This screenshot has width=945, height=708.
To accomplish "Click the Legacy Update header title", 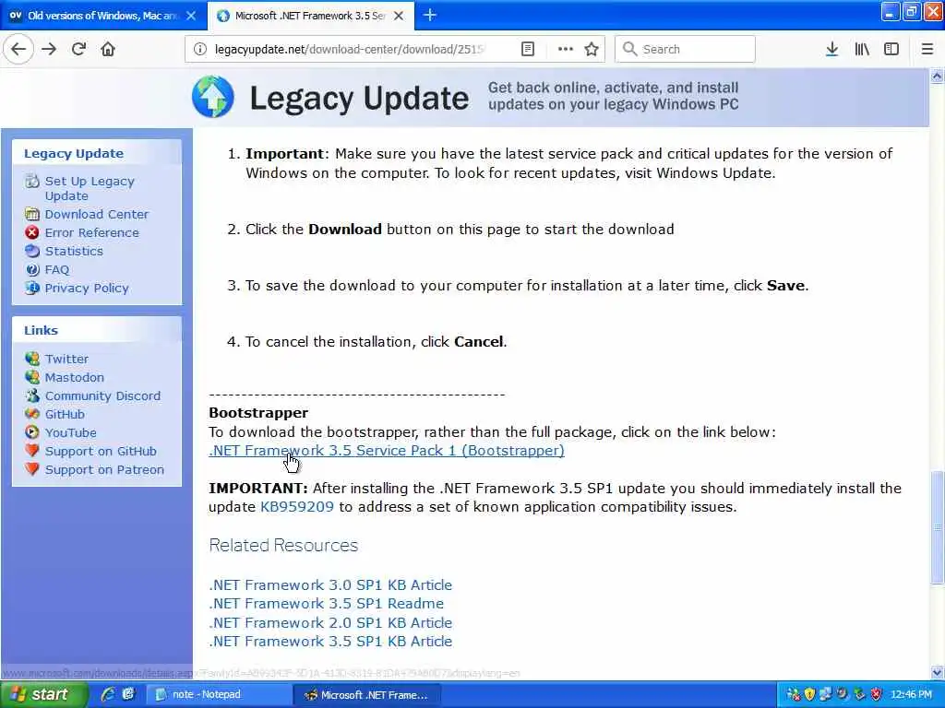I will (359, 98).
